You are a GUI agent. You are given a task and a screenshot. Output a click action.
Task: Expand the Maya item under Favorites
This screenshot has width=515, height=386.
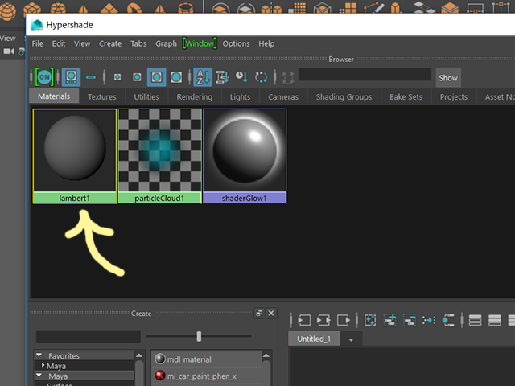tap(43, 365)
